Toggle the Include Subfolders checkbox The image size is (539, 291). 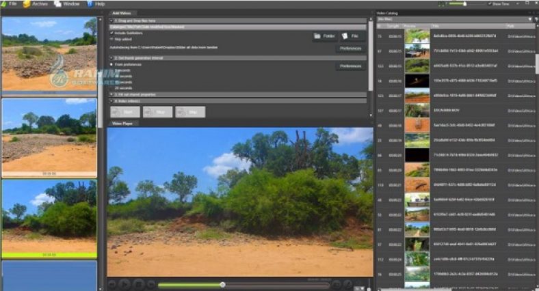click(111, 33)
